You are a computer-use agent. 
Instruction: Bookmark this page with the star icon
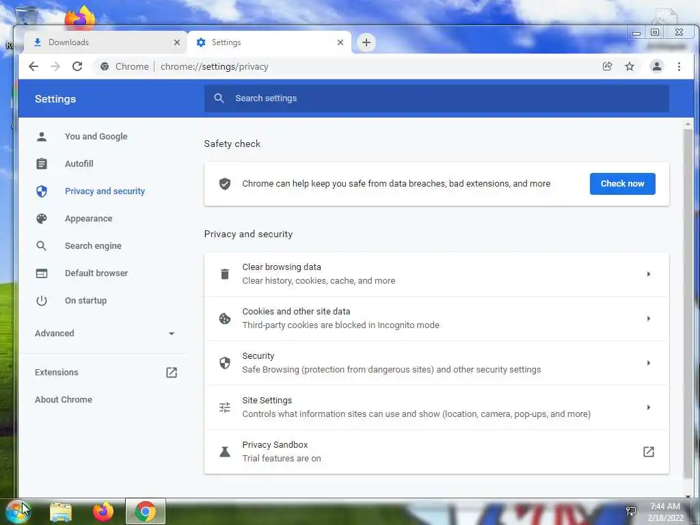[x=630, y=66]
